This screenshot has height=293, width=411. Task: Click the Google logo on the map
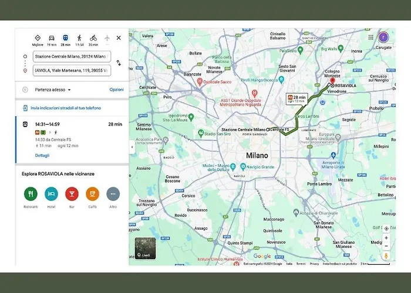(262, 256)
